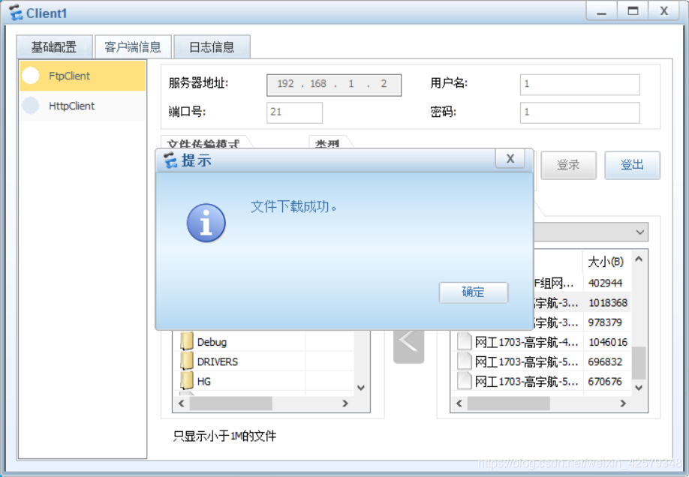Click the file icon in the 696832 row
The width and height of the screenshot is (689, 477).
[x=465, y=361]
